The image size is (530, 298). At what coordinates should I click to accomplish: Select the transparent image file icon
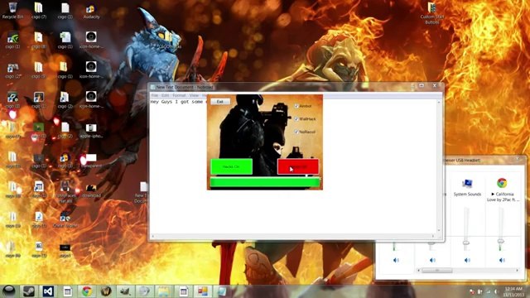(x=91, y=160)
